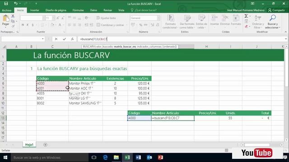Switch to the Fórmulas tab
This screenshot has height=162, width=289.
[x=78, y=10]
